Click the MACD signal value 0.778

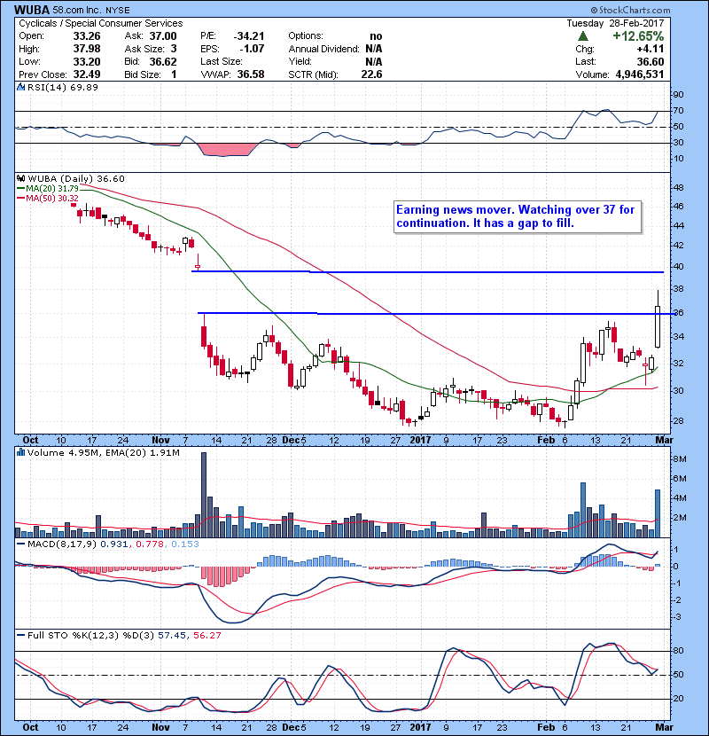tap(150, 544)
